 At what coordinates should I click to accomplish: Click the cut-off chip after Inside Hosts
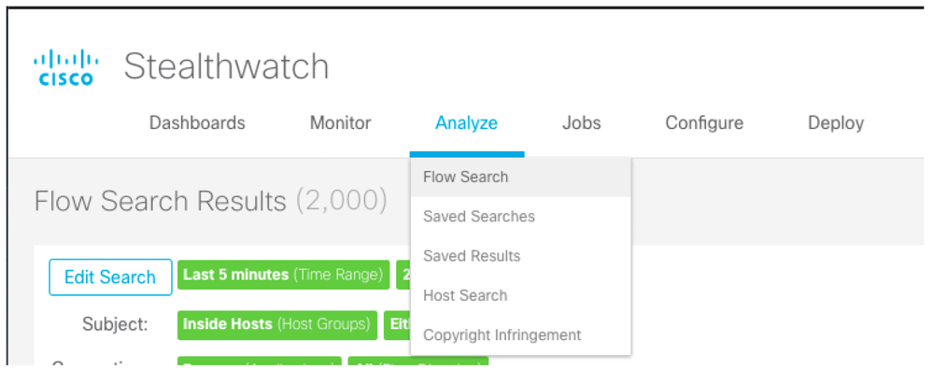click(398, 325)
